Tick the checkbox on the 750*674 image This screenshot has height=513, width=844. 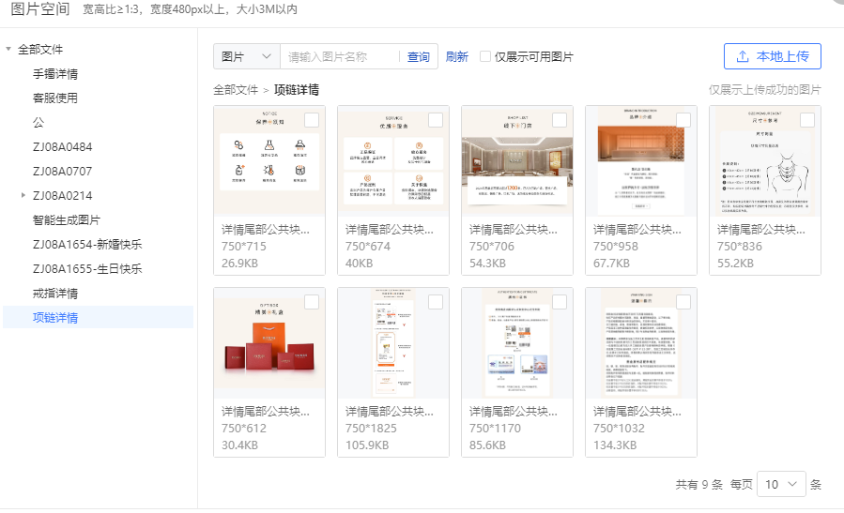436,120
